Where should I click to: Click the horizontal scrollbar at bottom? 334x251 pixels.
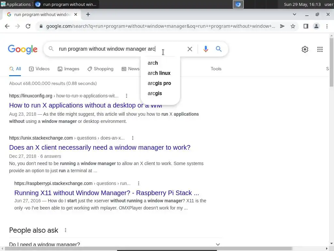tap(148, 249)
